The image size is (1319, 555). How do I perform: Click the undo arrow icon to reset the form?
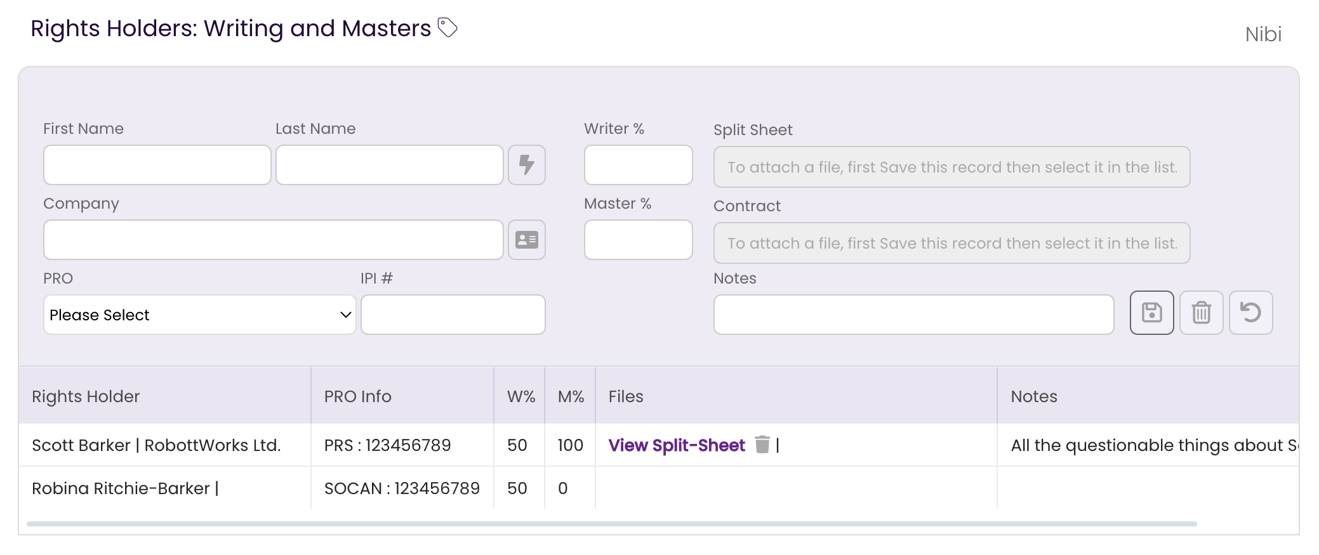1251,313
